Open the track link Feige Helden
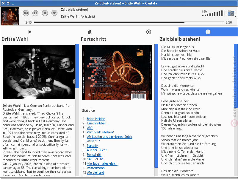Viewport: 238px width, 179px height. pos(96,119)
